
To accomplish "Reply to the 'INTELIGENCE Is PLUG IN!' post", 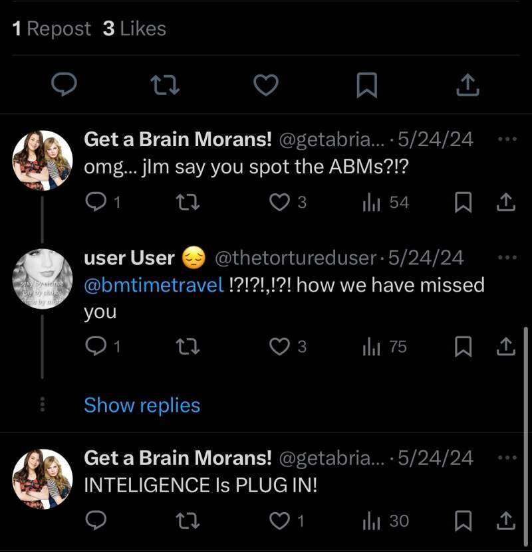I will [x=96, y=521].
